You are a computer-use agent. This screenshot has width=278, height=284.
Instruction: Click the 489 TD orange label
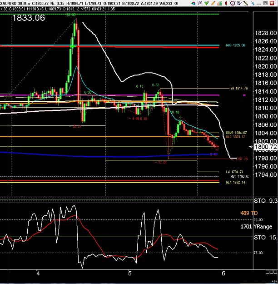(x=249, y=213)
